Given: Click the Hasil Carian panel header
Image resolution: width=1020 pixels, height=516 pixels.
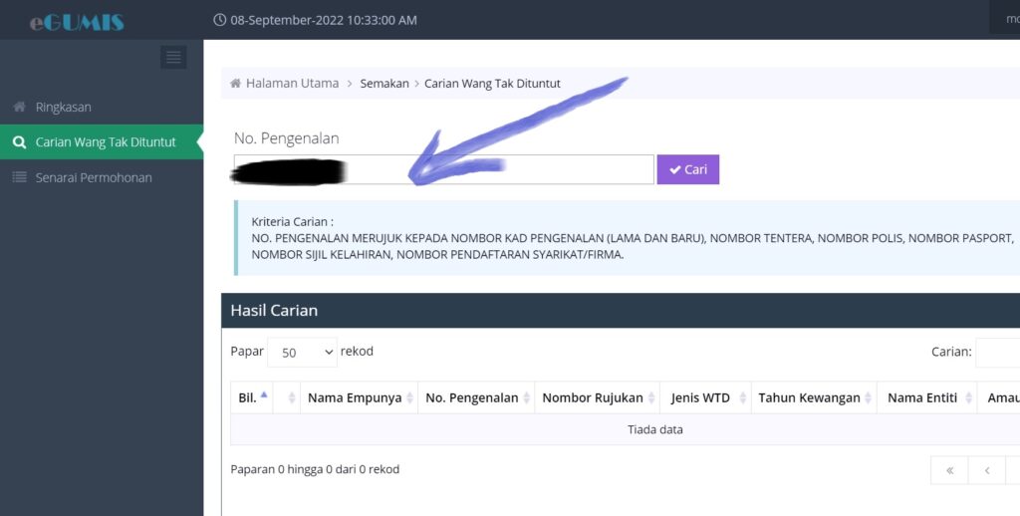Looking at the screenshot, I should [x=621, y=311].
